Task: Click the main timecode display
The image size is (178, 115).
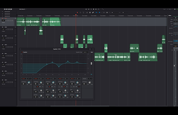Action: tap(8, 9)
